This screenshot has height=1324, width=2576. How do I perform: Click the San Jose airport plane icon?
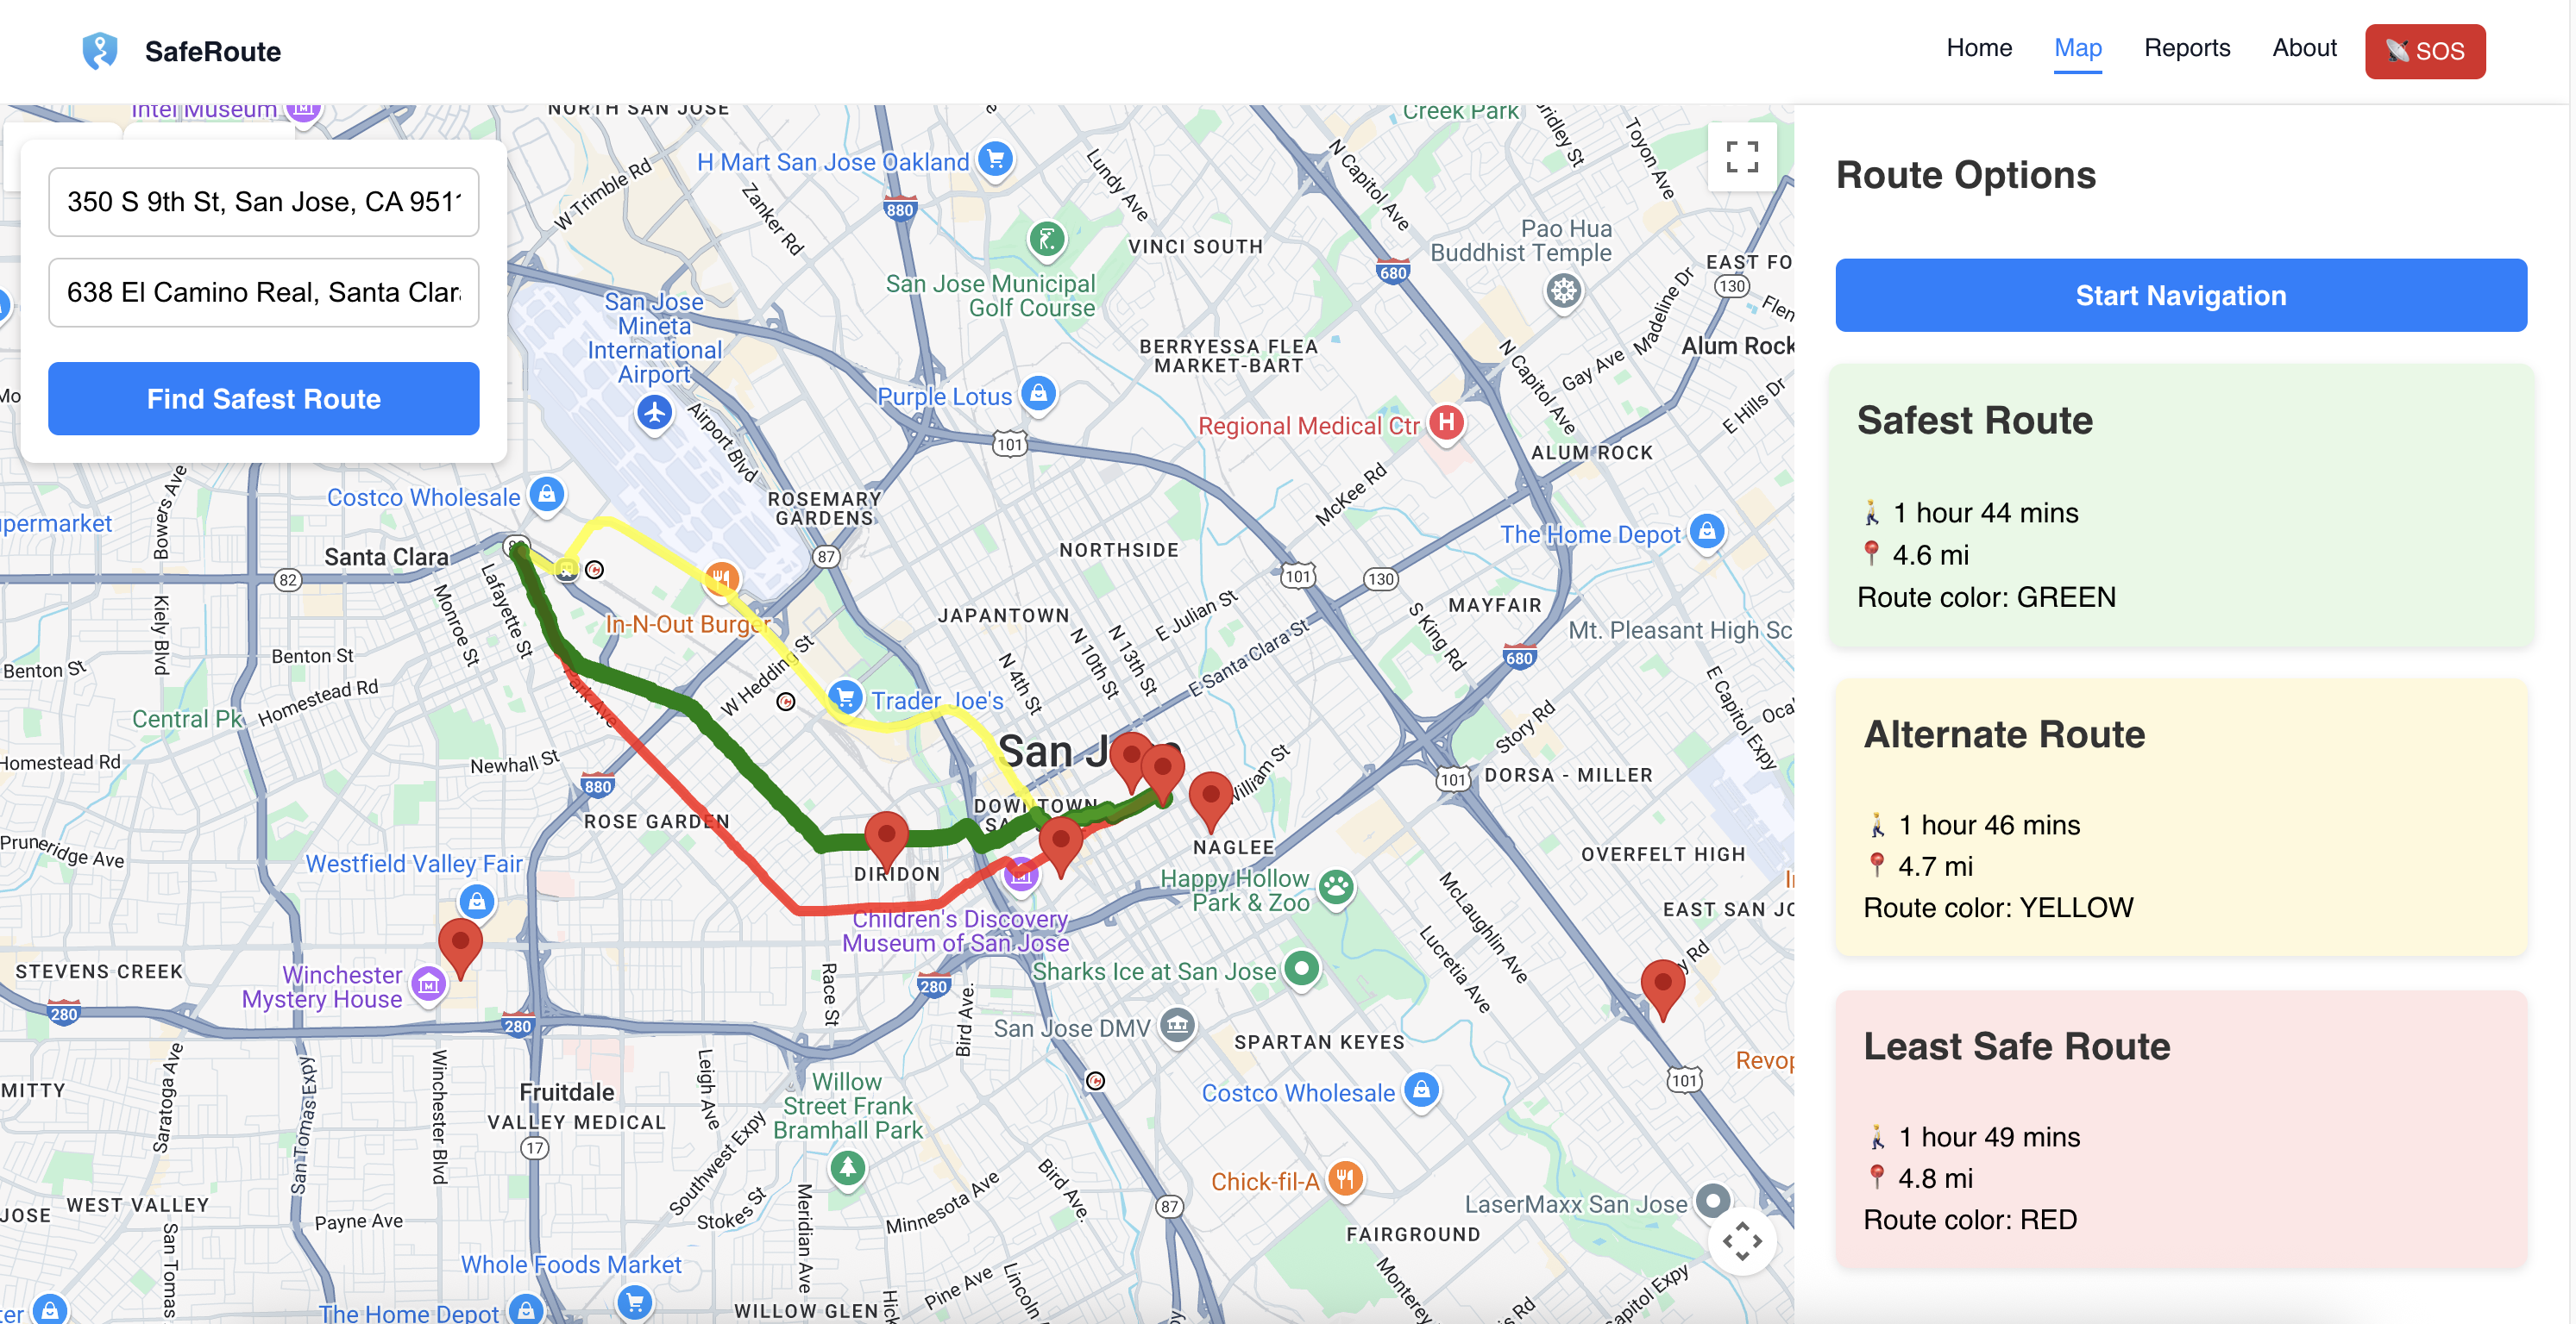pos(655,412)
